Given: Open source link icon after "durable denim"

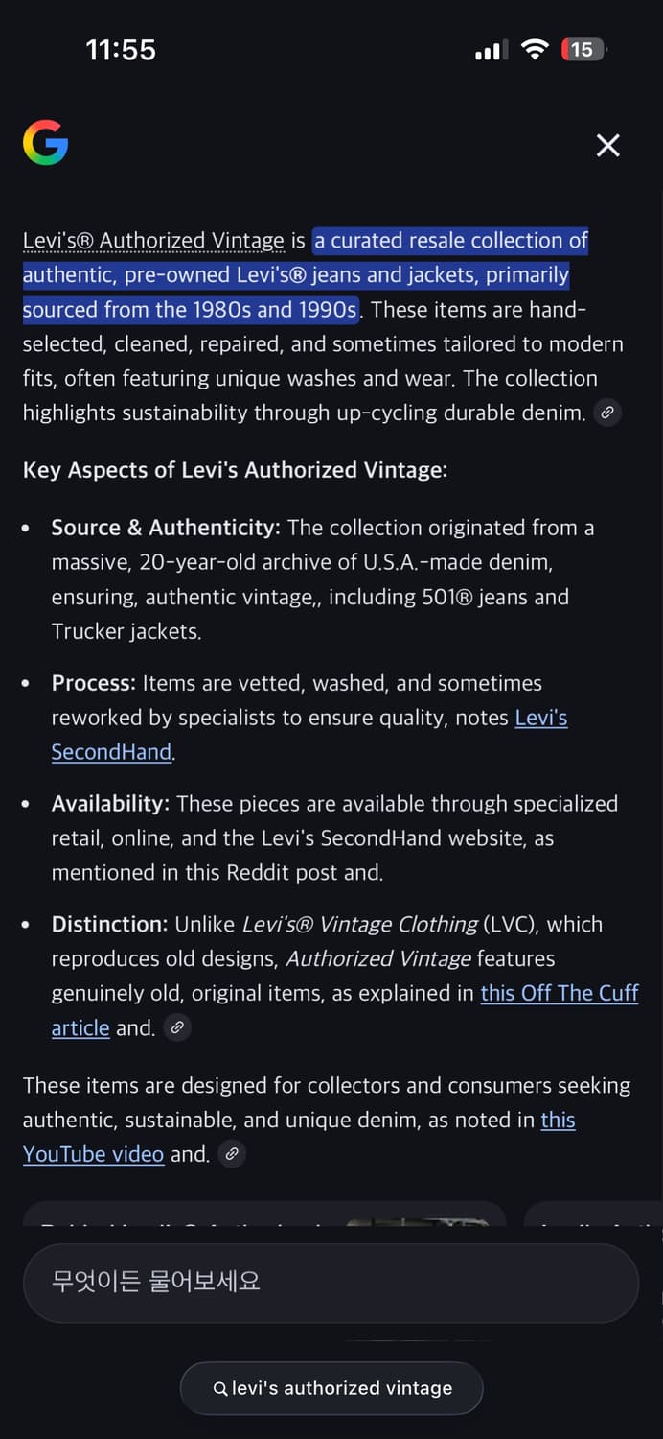Looking at the screenshot, I should click(x=606, y=413).
